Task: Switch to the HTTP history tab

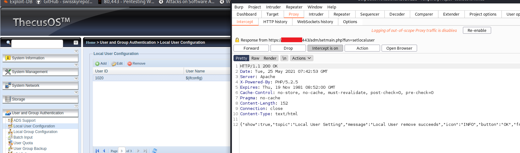Action: (275, 22)
